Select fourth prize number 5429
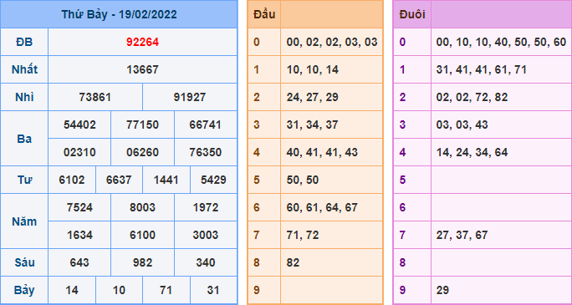 pyautogui.click(x=213, y=180)
